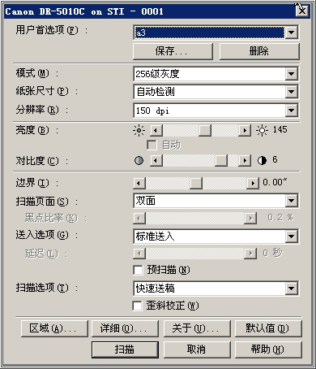This screenshot has width=316, height=369.
Task: Toggle the 歪斜校正 checkbox
Action: pyautogui.click(x=137, y=306)
